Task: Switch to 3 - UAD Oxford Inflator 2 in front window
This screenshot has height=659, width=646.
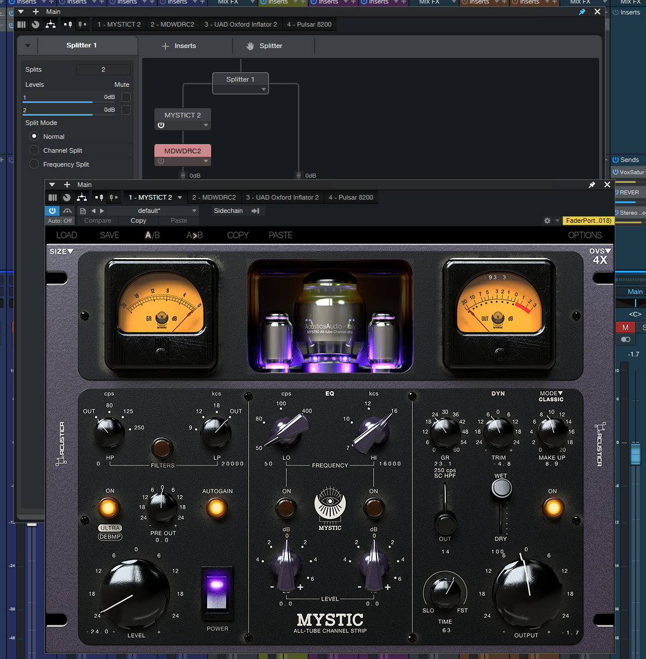Action: pos(282,197)
